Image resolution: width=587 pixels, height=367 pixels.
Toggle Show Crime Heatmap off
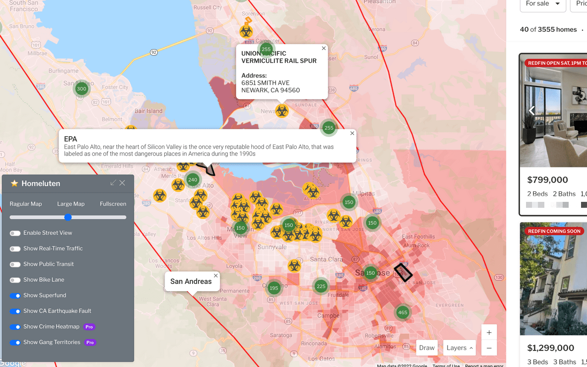(x=15, y=327)
